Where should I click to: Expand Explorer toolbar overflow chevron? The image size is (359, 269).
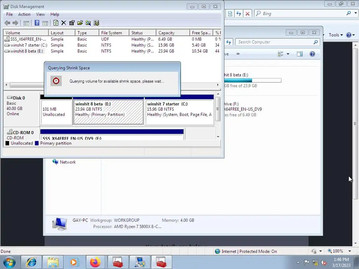point(238,54)
